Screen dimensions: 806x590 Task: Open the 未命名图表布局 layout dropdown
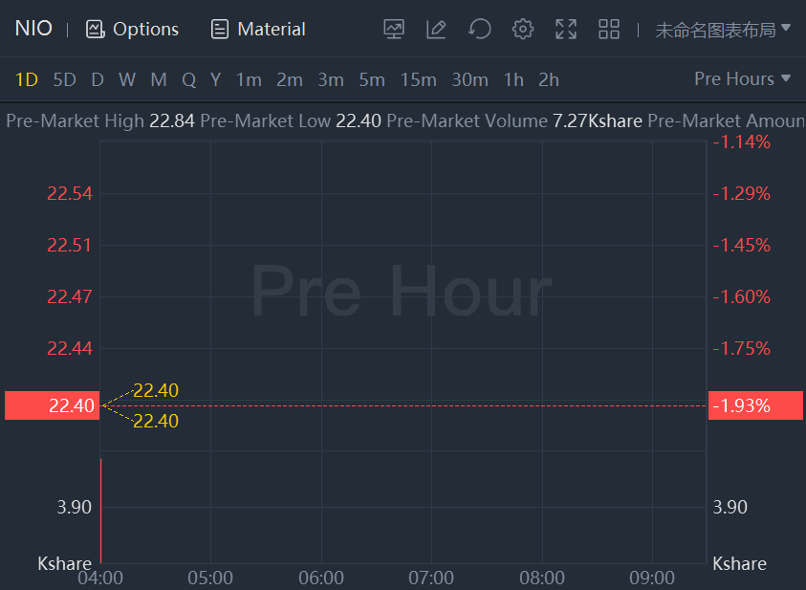tap(723, 29)
